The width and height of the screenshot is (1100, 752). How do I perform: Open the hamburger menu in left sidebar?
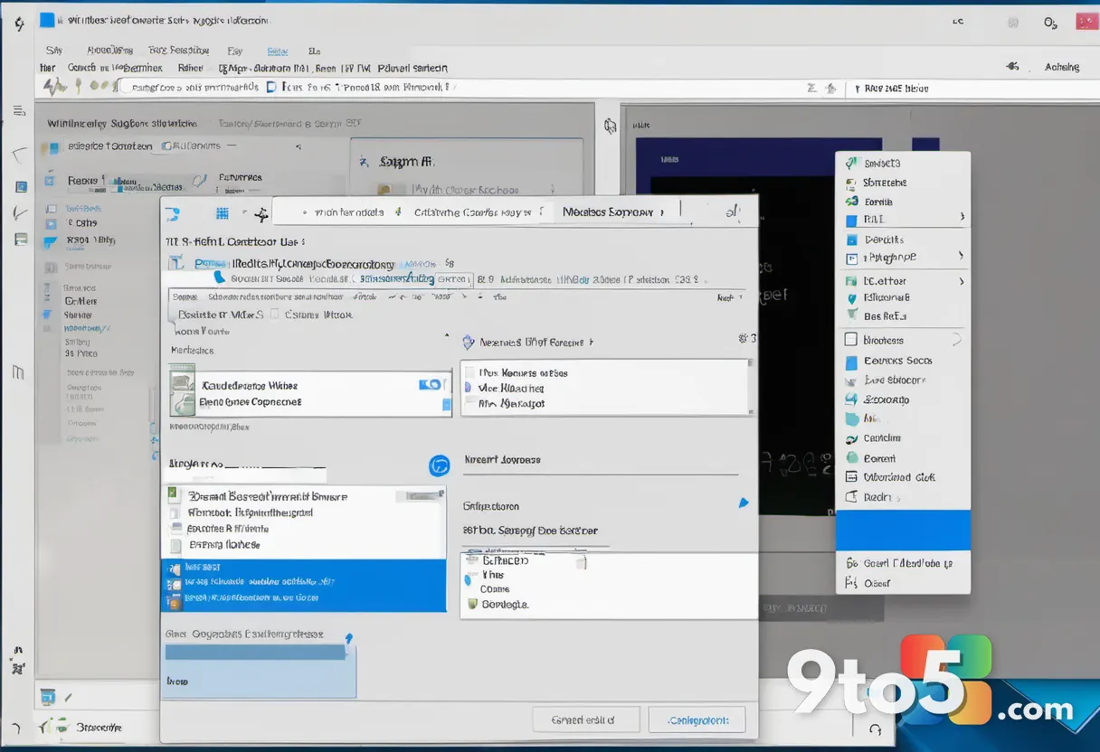(18, 111)
